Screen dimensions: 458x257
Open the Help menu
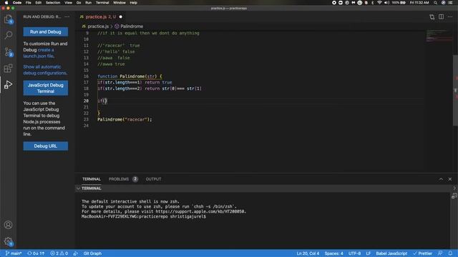134,3
